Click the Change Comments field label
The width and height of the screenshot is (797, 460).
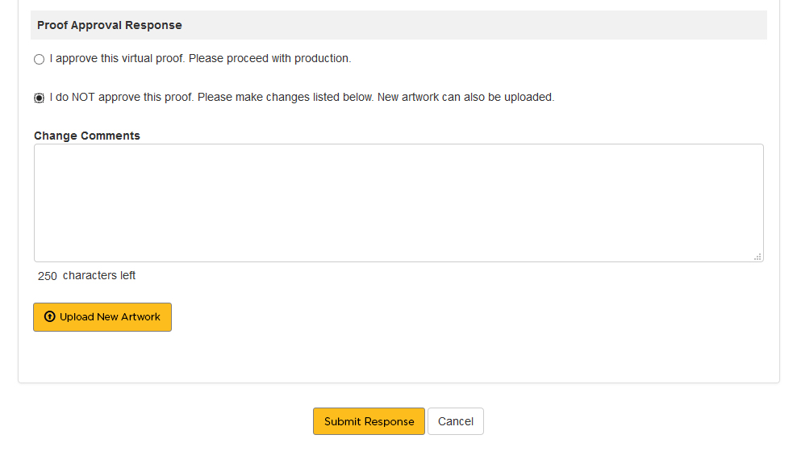click(87, 136)
